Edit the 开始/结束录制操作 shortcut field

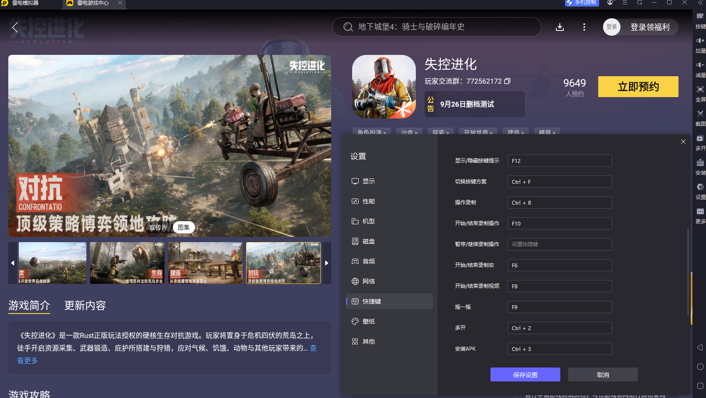[x=560, y=223]
